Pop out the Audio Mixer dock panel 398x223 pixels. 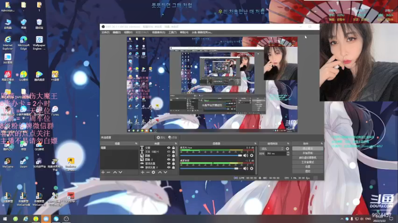(x=255, y=144)
